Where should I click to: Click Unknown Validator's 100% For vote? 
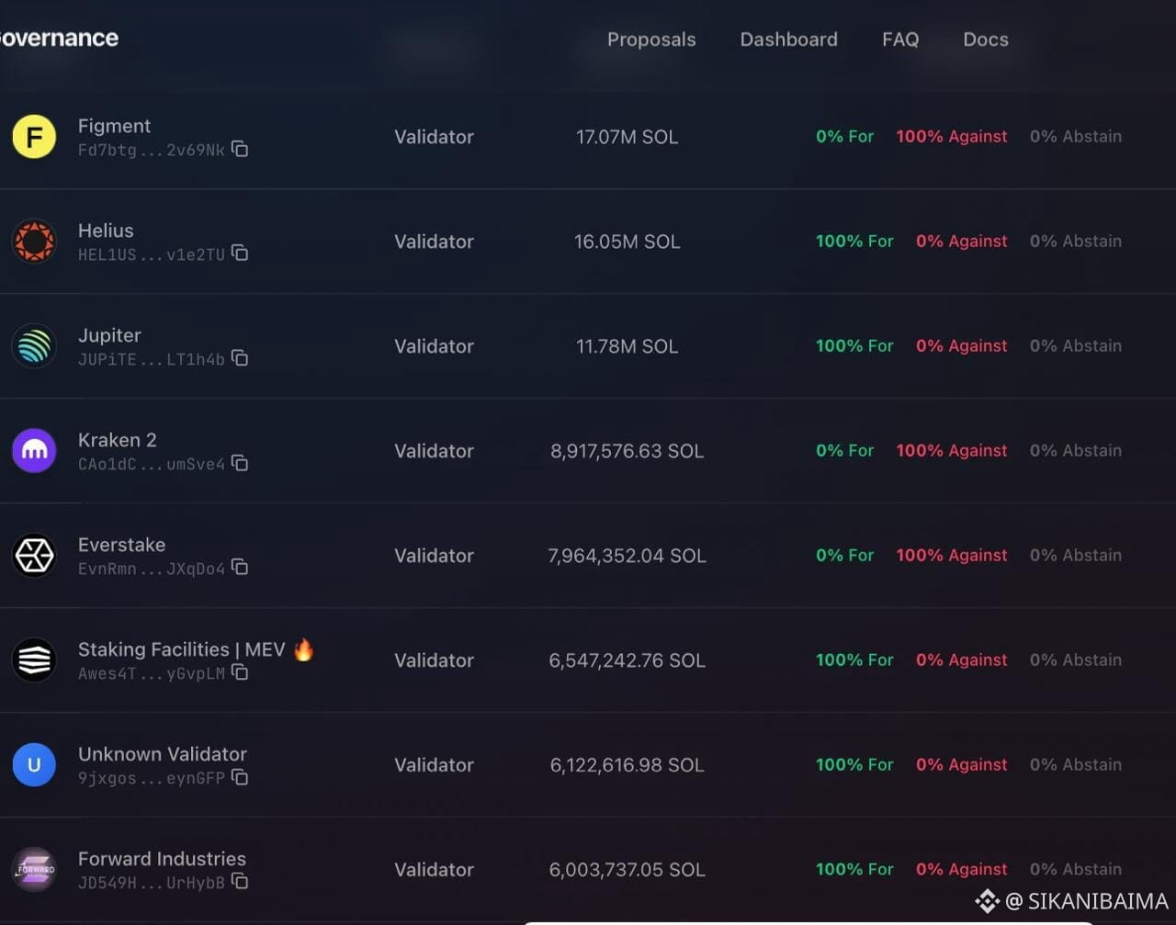(854, 765)
